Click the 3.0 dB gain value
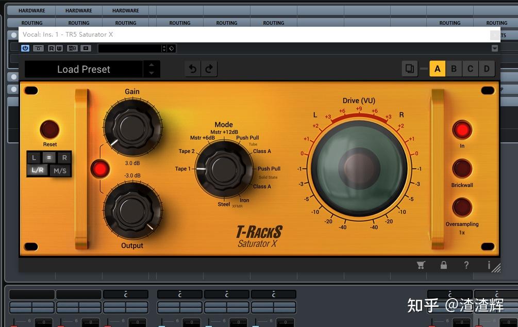The image size is (518, 327). 132,163
